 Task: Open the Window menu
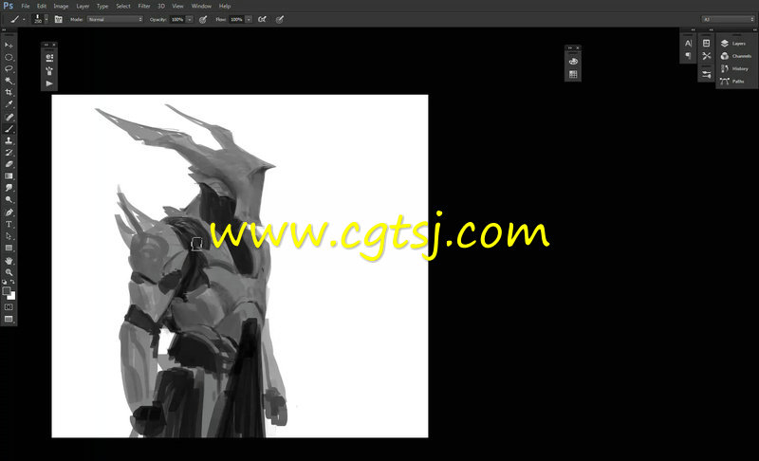[201, 6]
